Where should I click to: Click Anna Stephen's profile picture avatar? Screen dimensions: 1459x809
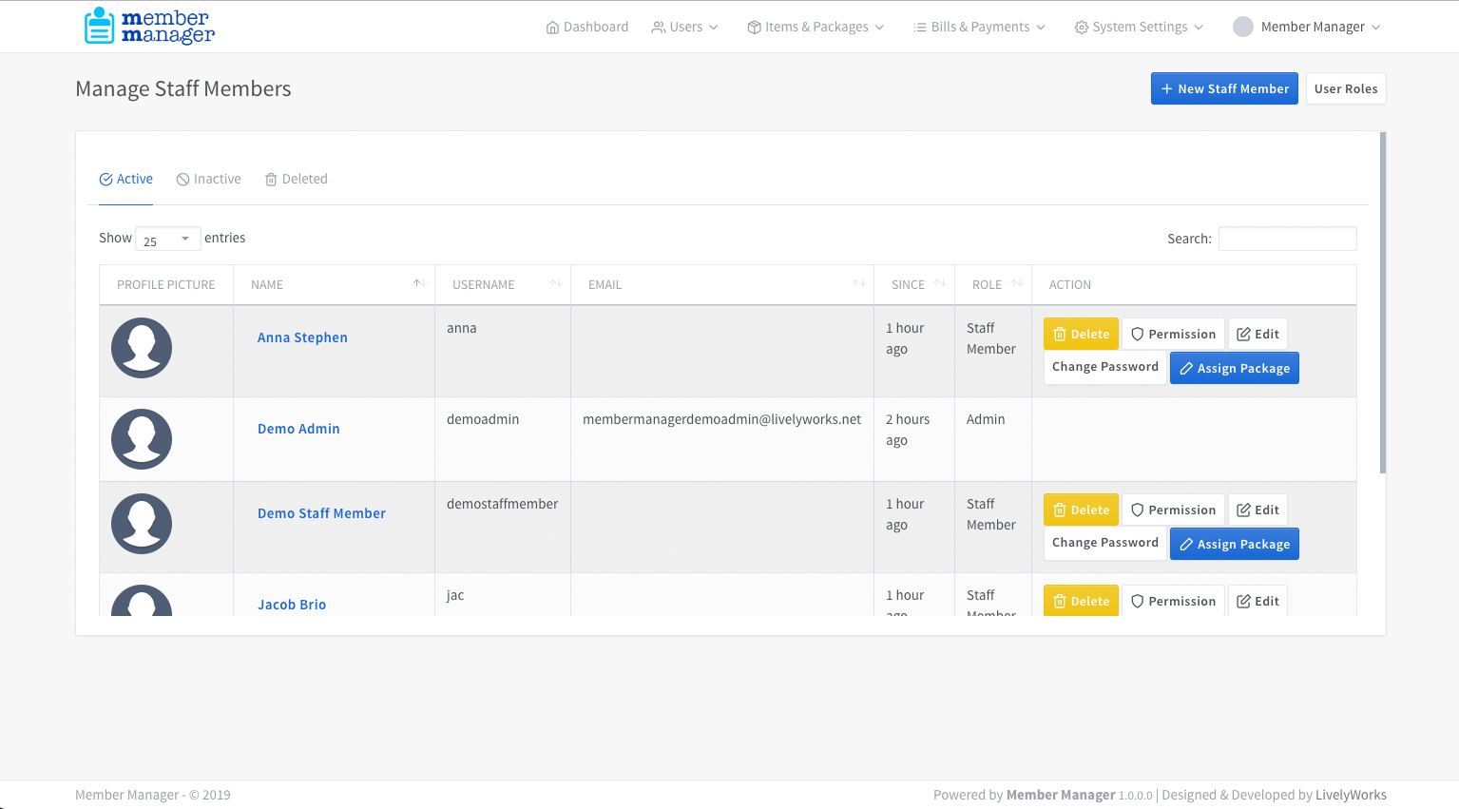[142, 348]
